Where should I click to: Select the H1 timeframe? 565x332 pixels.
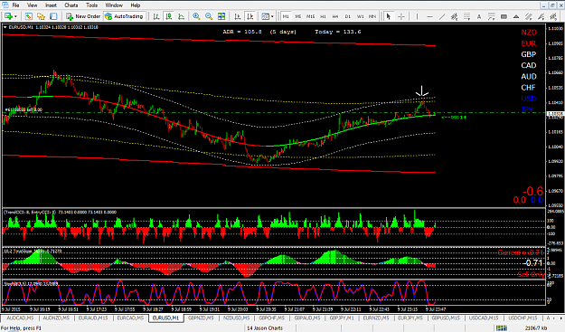click(x=323, y=16)
